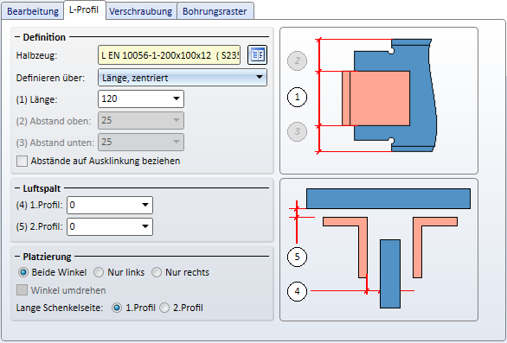Open the (5) 2.Profil Luftspalt dropdown
This screenshot has height=343, width=507.
110,226
